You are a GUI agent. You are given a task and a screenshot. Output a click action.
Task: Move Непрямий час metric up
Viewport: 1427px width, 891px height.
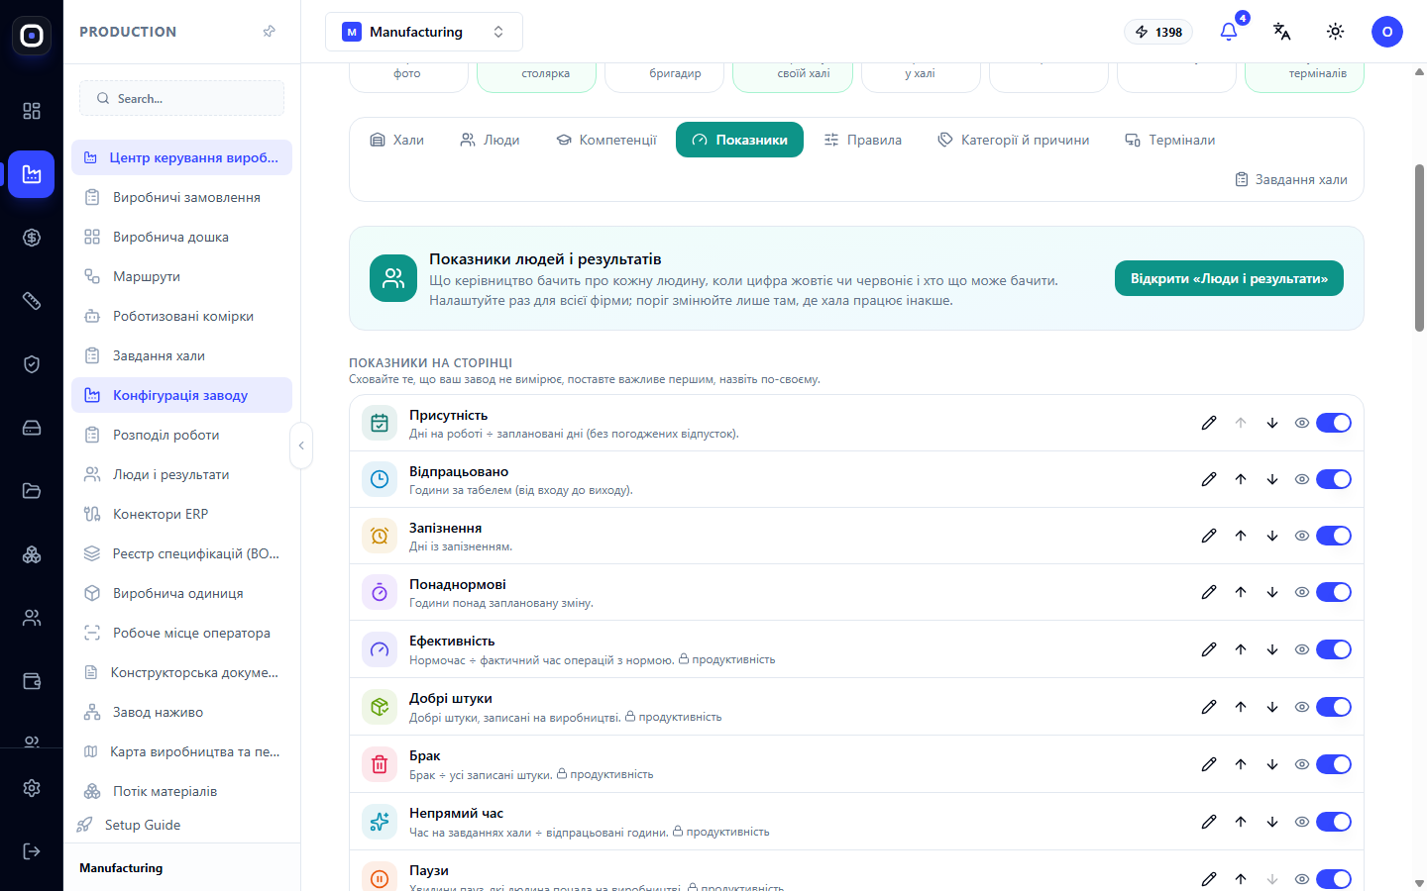pyautogui.click(x=1241, y=822)
